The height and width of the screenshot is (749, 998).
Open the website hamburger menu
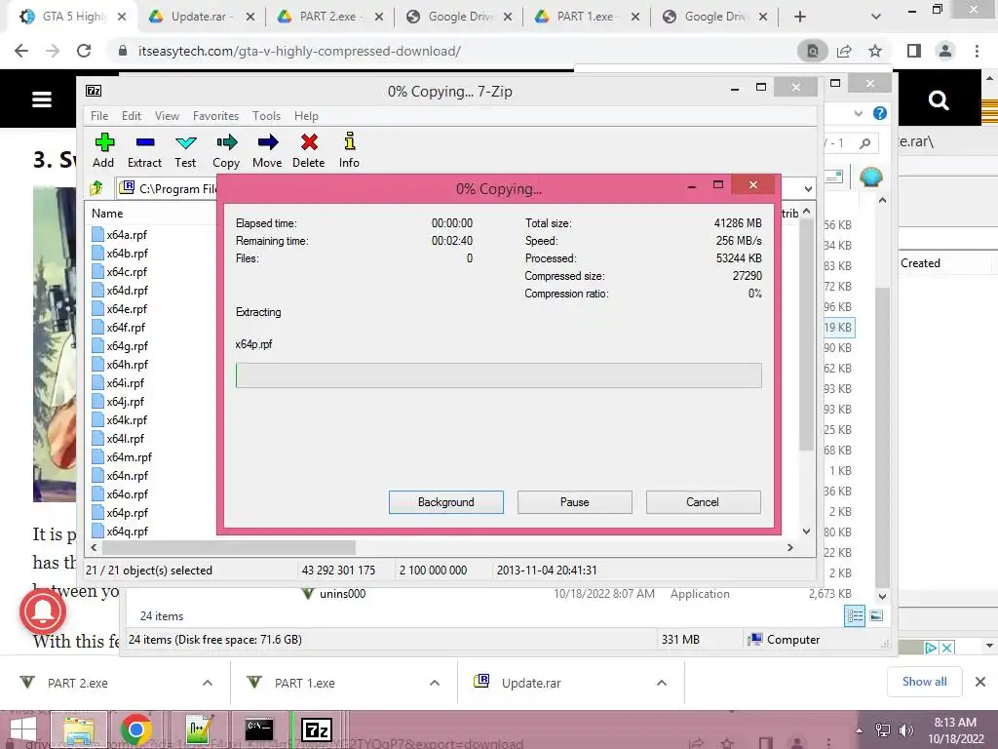point(42,99)
